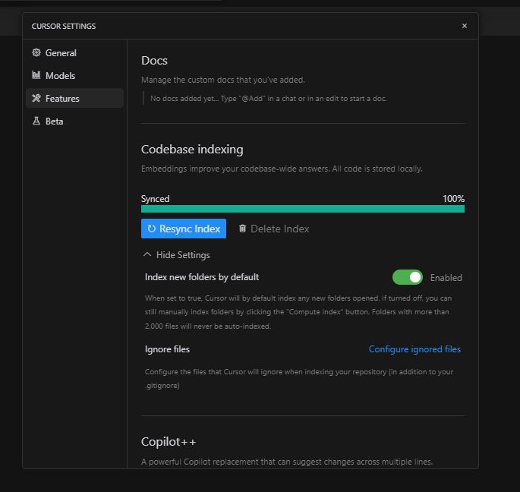Click the Resync Index button

point(184,229)
